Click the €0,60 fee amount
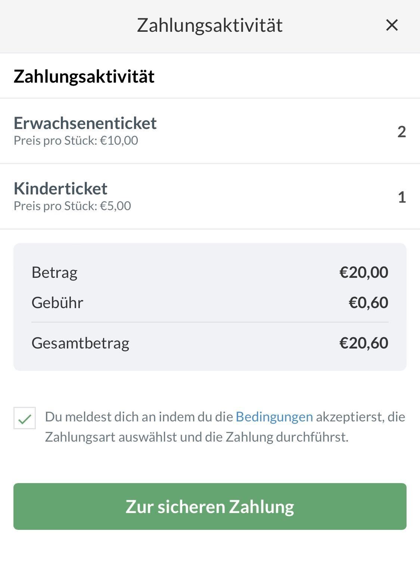The width and height of the screenshot is (420, 562). 368,303
